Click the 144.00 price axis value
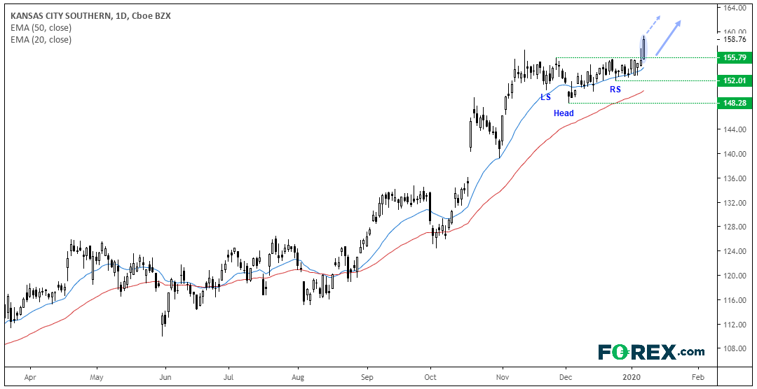 coord(735,129)
